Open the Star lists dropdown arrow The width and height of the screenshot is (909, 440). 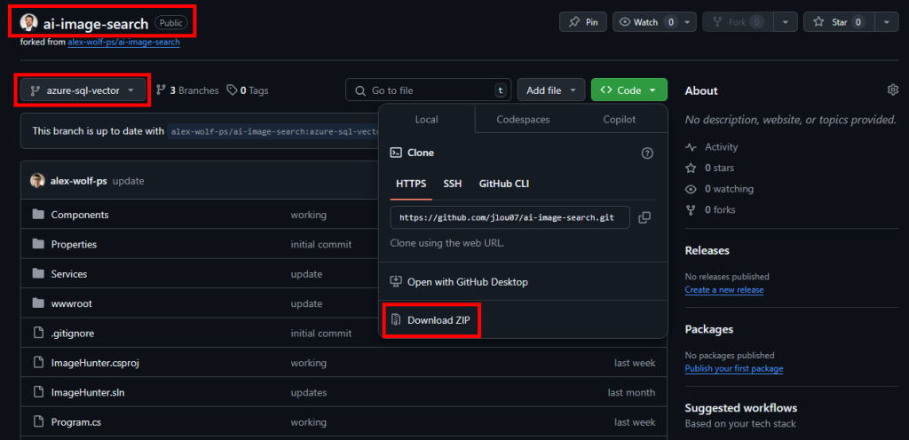point(887,22)
